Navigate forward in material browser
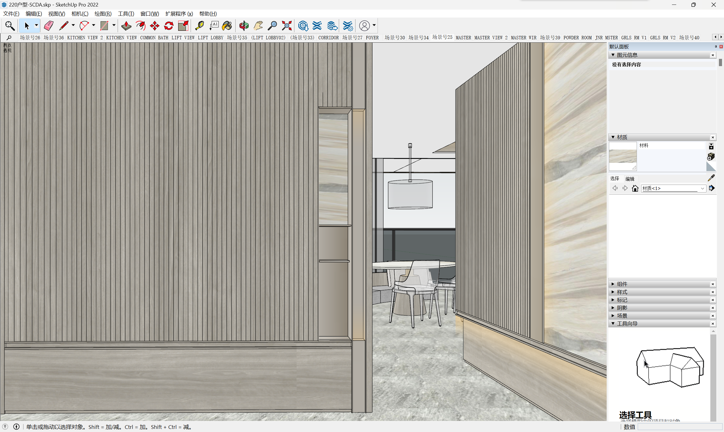The width and height of the screenshot is (724, 432). point(625,188)
